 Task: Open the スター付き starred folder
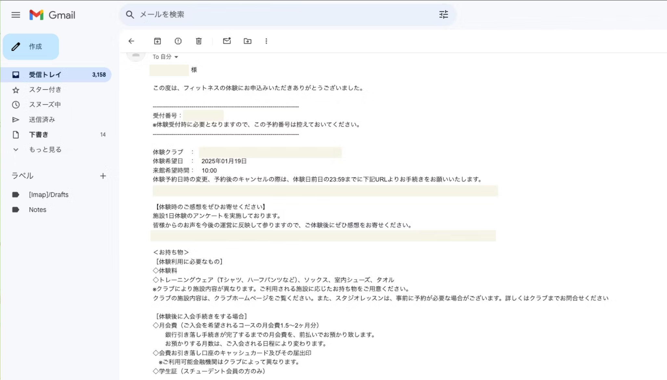click(45, 90)
